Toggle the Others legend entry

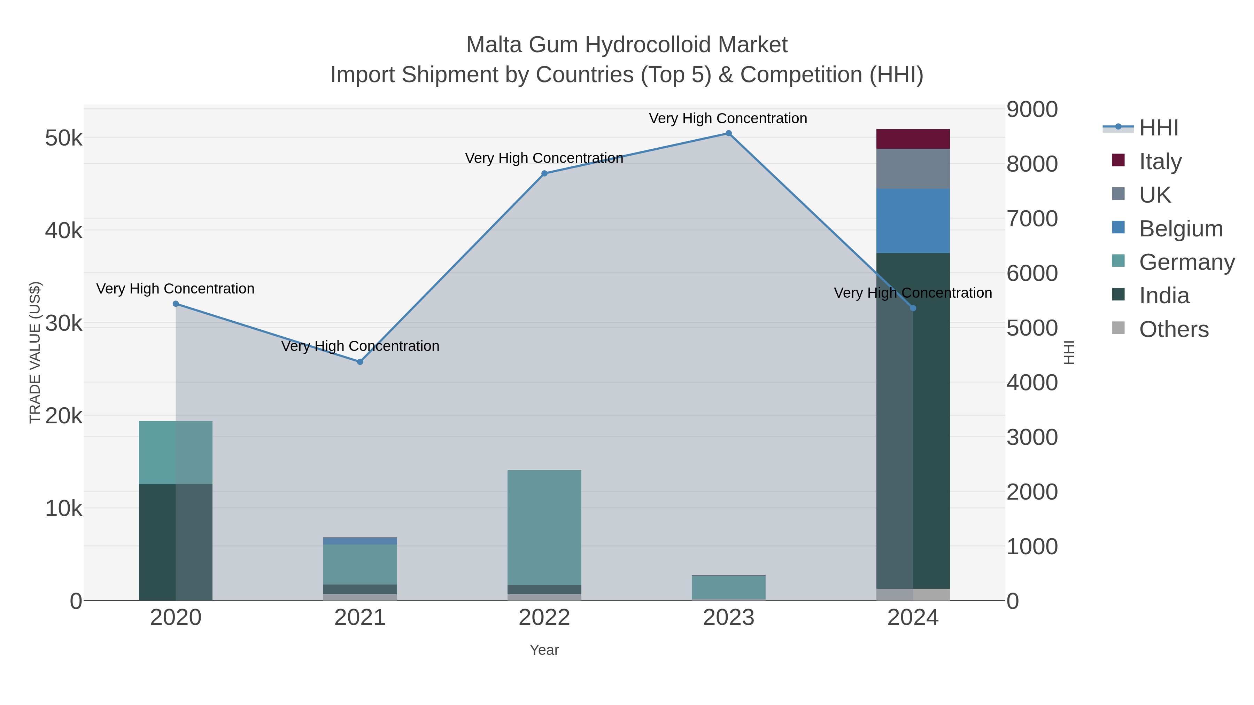pyautogui.click(x=1161, y=329)
